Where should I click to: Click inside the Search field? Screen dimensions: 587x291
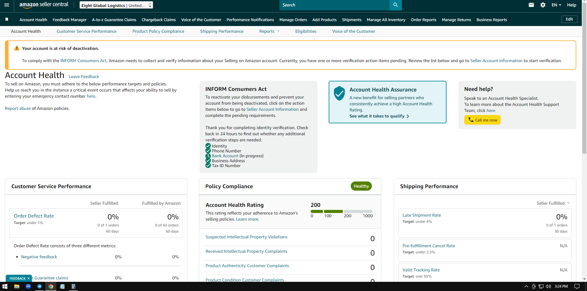point(334,5)
